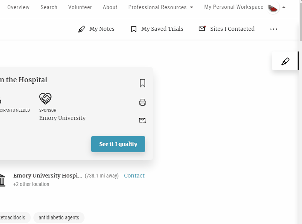Go to the Search page
The height and width of the screenshot is (224, 302).
pos(49,7)
